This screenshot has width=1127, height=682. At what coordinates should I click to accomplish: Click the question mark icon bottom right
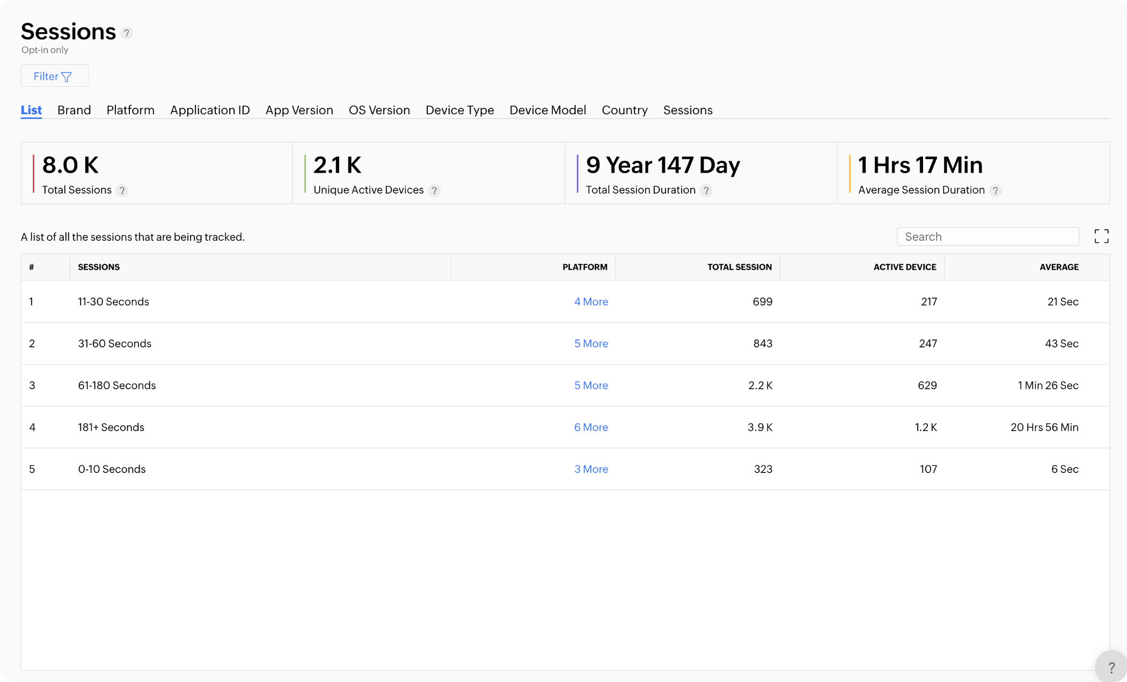[x=1111, y=666]
